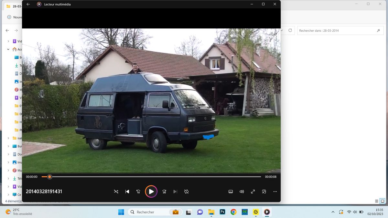Image resolution: width=388 pixels, height=218 pixels.
Task: Go back with media player arrow
Action: (28, 4)
